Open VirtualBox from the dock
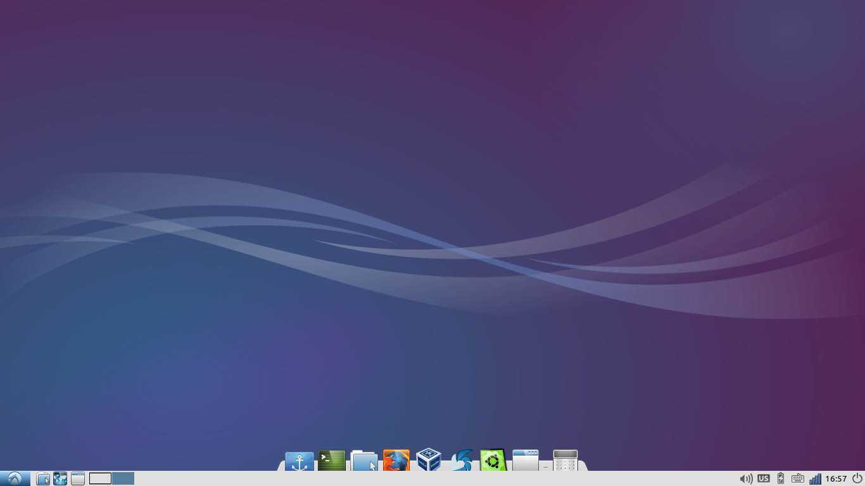This screenshot has width=865, height=486. click(x=429, y=460)
